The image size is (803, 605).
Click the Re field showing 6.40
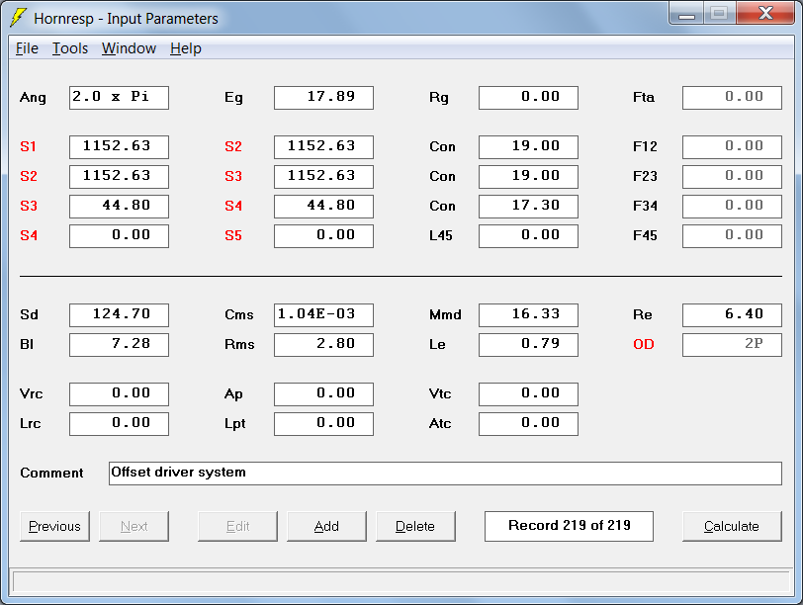[x=732, y=314]
